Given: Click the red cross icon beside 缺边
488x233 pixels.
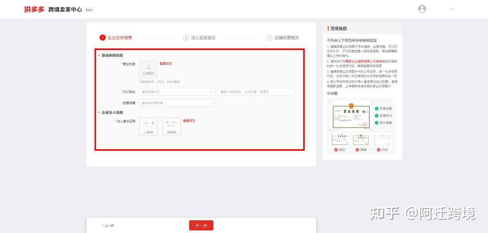Looking at the screenshot, I should click(336, 150).
